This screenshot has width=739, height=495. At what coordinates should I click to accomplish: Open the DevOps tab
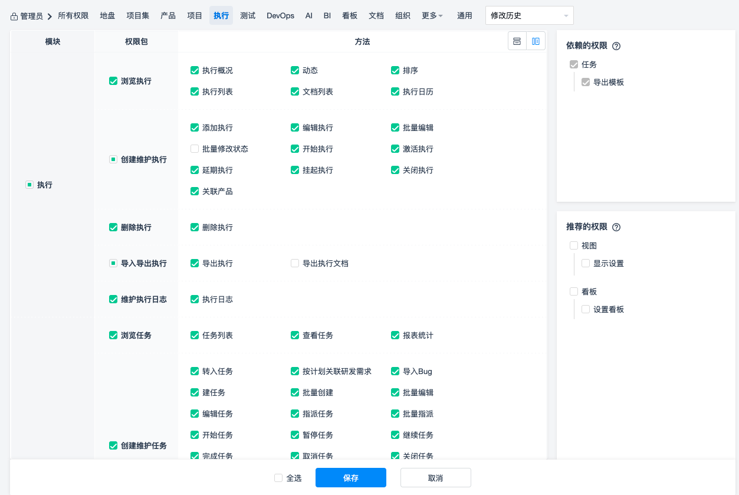point(280,15)
